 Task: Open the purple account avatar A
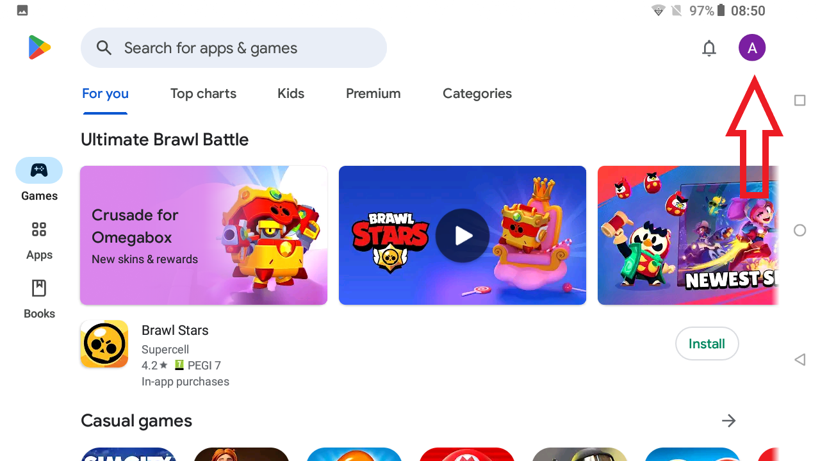(752, 47)
